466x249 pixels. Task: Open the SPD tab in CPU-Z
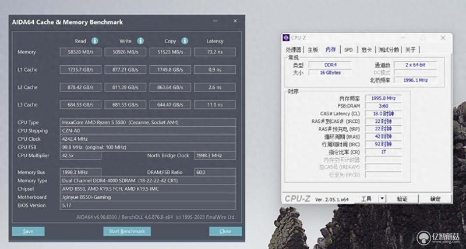(x=348, y=49)
